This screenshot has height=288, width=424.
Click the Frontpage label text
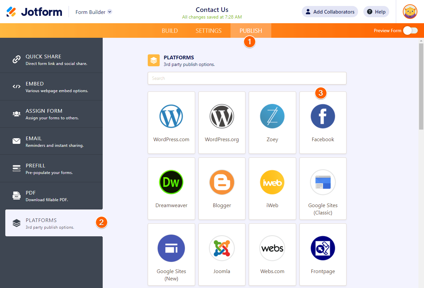[x=323, y=271]
